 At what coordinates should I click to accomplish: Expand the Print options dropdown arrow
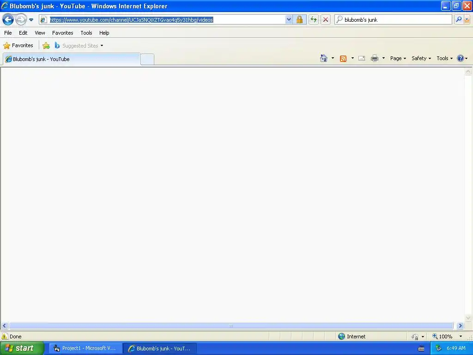383,58
